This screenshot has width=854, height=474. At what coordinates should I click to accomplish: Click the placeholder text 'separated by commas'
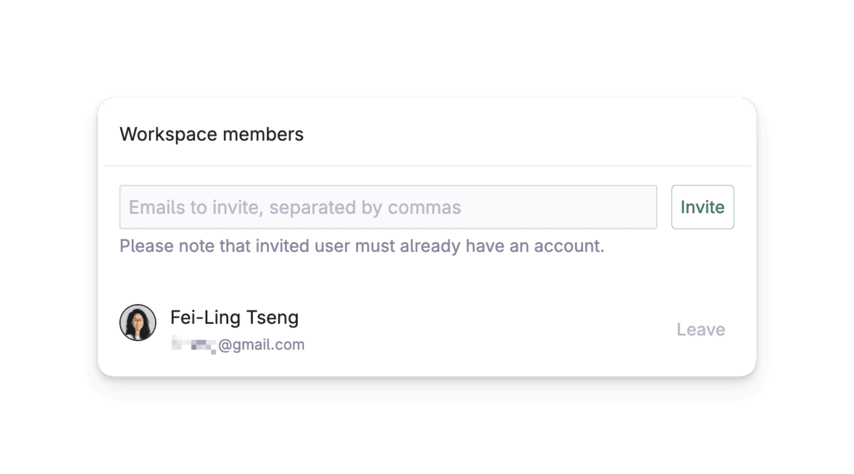click(365, 208)
